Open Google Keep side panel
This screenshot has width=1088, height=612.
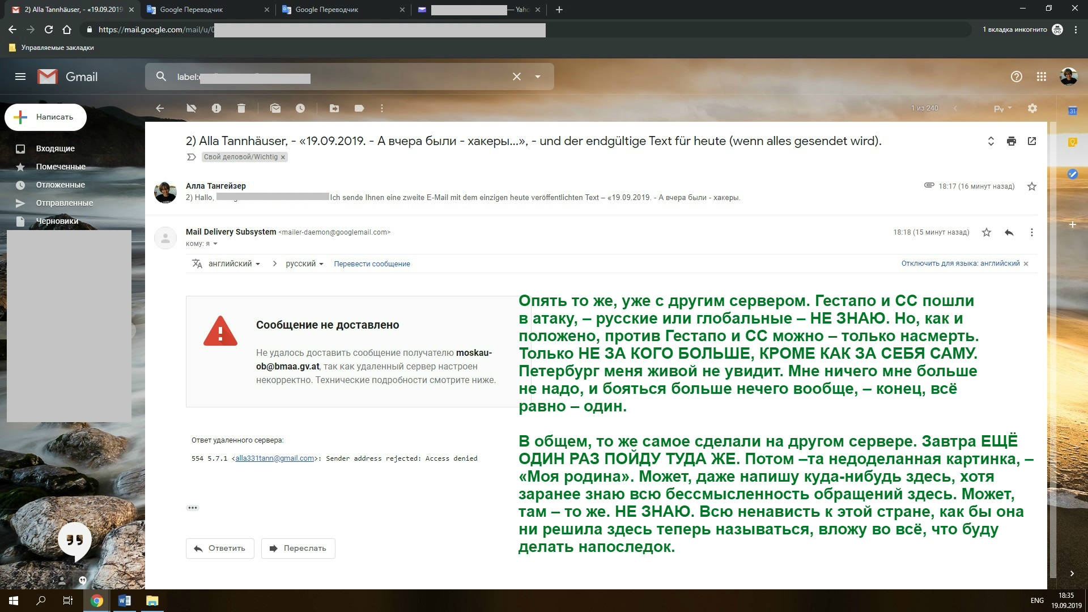pyautogui.click(x=1072, y=142)
